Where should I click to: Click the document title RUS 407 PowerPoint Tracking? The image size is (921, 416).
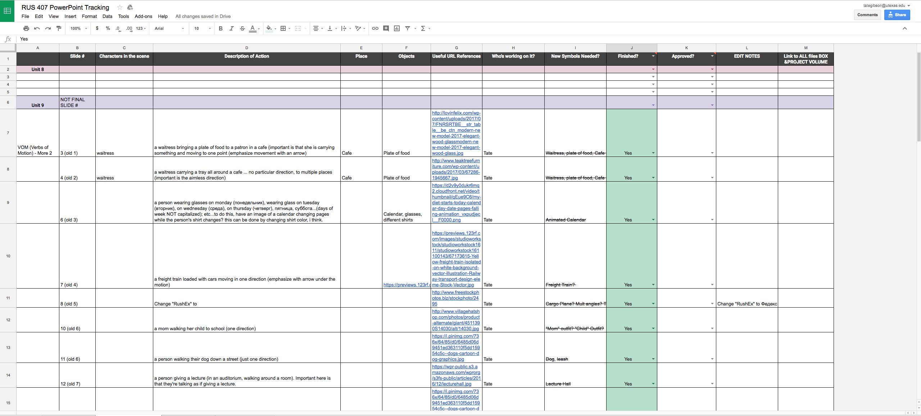[x=65, y=7]
